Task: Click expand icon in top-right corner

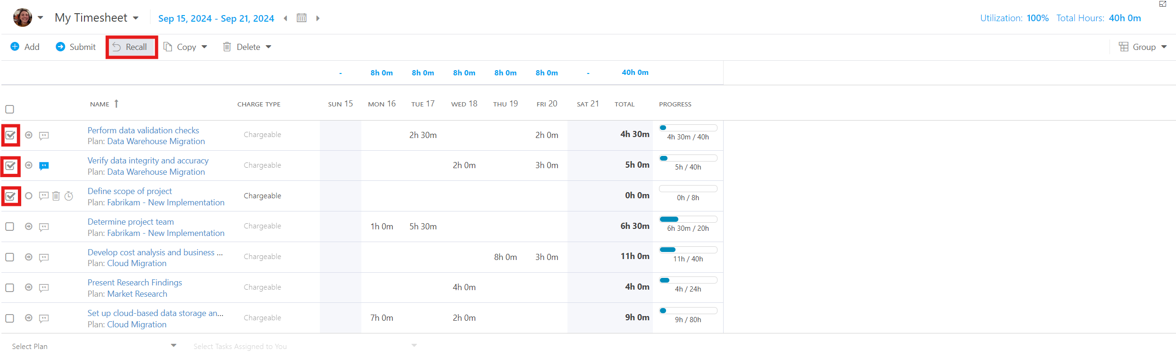Action: 1162,4
